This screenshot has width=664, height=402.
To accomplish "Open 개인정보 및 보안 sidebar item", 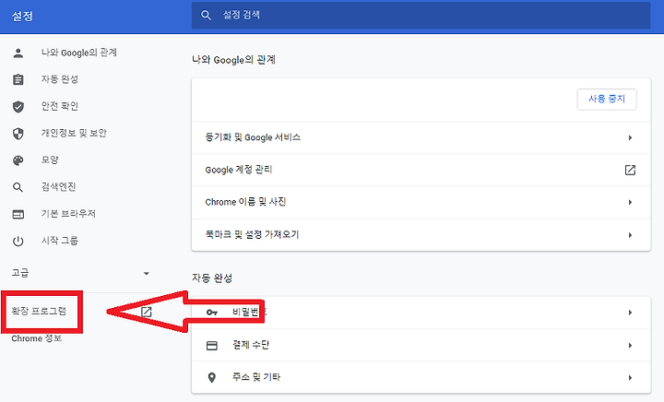I will pos(74,133).
